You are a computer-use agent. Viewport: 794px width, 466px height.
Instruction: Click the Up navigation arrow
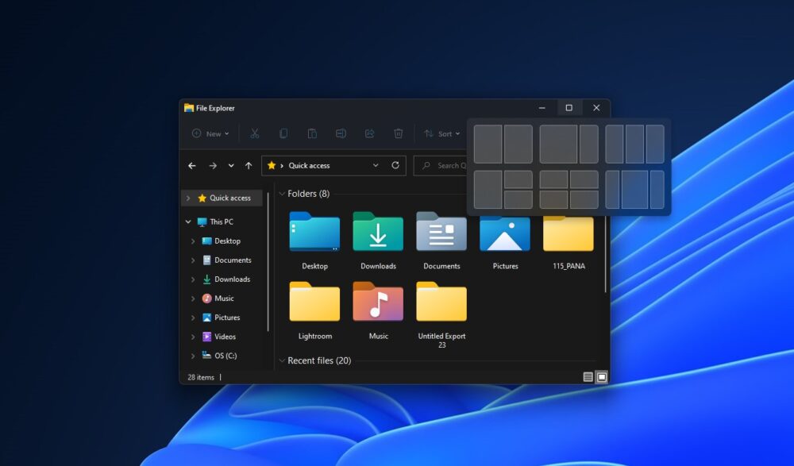[x=249, y=165]
